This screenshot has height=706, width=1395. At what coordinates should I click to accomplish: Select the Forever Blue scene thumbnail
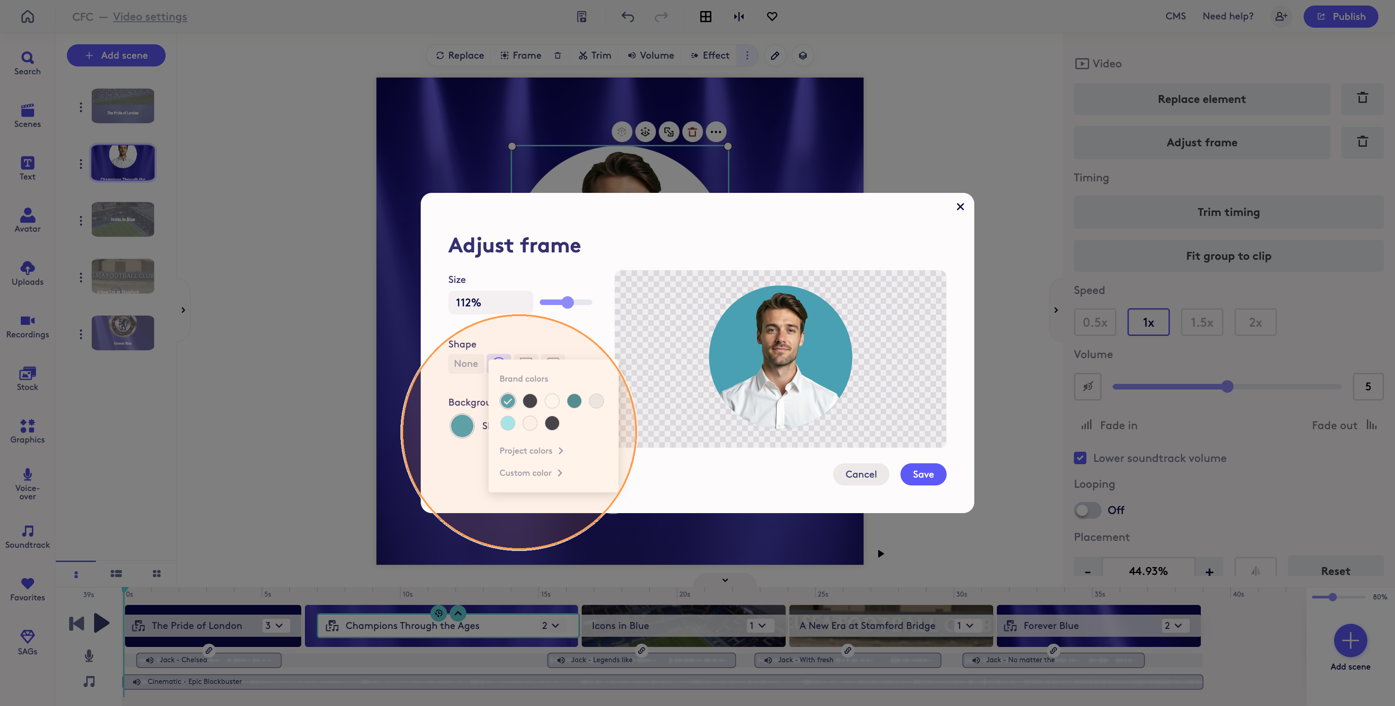click(x=122, y=332)
